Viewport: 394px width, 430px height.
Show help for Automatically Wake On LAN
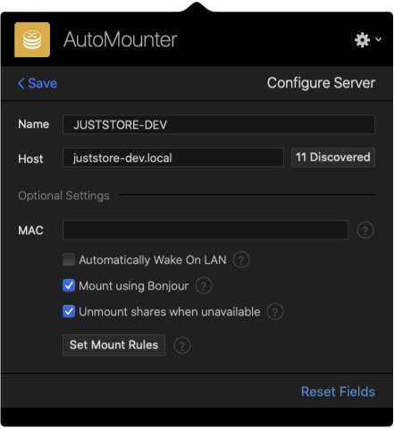pos(241,260)
